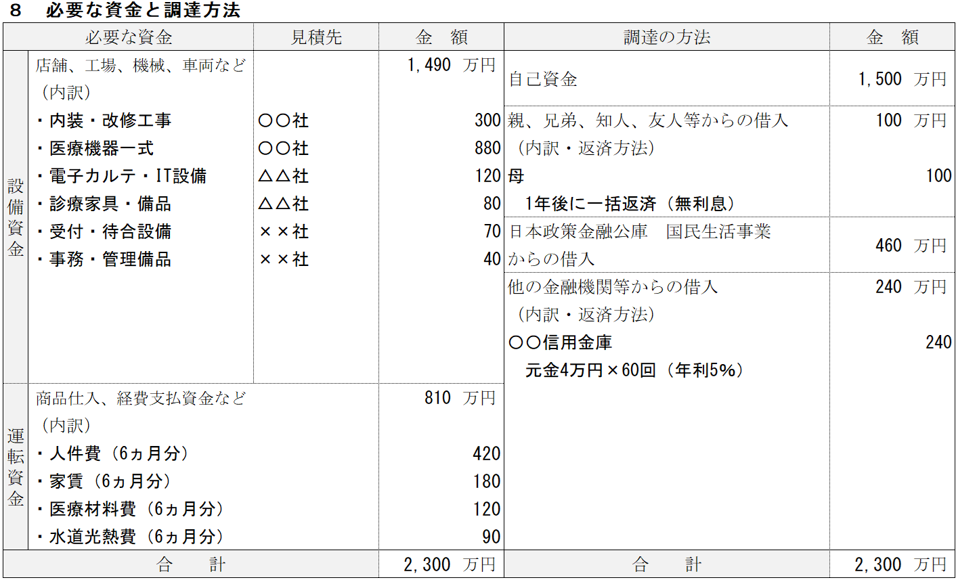This screenshot has width=958, height=580.
Task: Click the 1,490 万円 equipment total cell
Action: pyautogui.click(x=451, y=65)
